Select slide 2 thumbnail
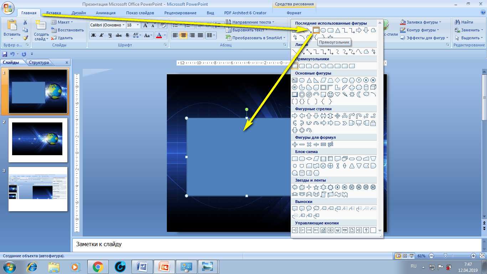This screenshot has width=487, height=274. [x=38, y=139]
